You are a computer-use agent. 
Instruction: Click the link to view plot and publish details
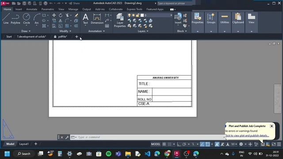click(247, 136)
